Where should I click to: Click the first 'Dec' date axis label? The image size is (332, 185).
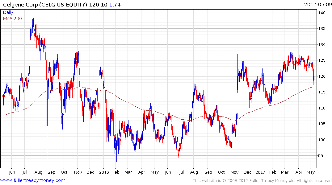pyautogui.click(x=90, y=172)
